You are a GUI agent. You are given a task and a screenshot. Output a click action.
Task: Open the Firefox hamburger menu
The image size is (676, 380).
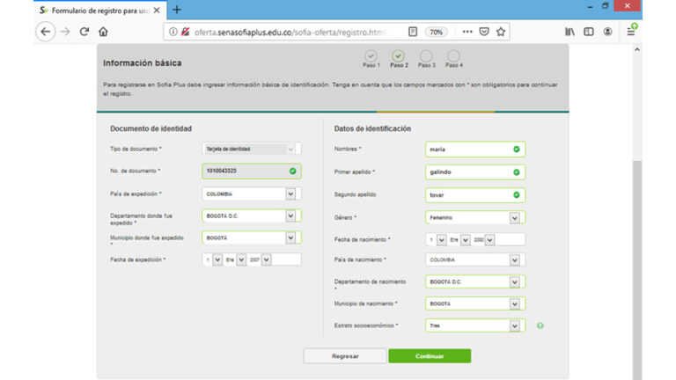(631, 32)
